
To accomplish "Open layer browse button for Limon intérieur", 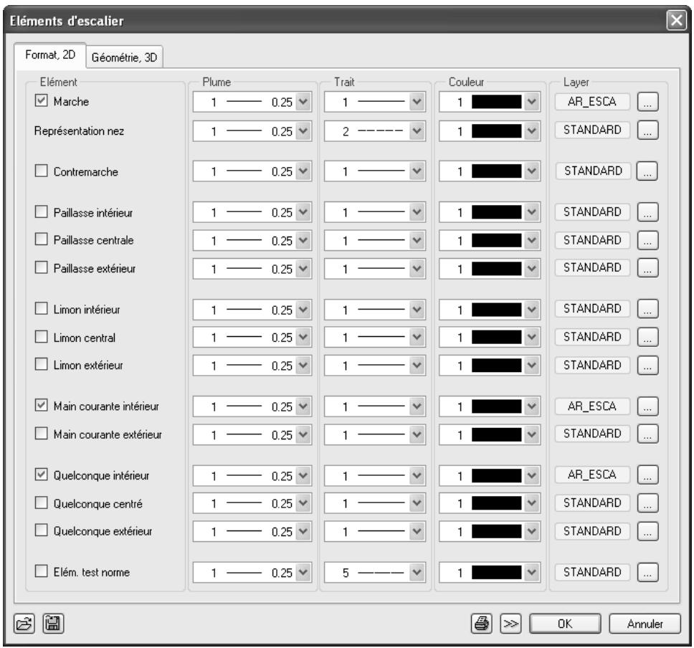I will coord(647,309).
